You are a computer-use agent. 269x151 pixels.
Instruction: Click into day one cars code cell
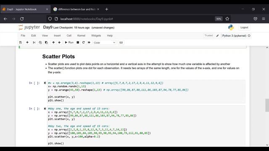(146, 126)
